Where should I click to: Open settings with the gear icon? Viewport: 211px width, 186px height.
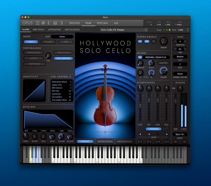[43, 23]
